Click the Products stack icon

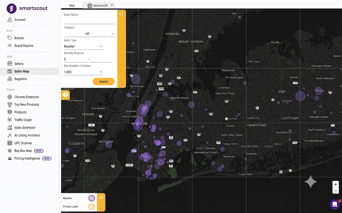pos(10,112)
